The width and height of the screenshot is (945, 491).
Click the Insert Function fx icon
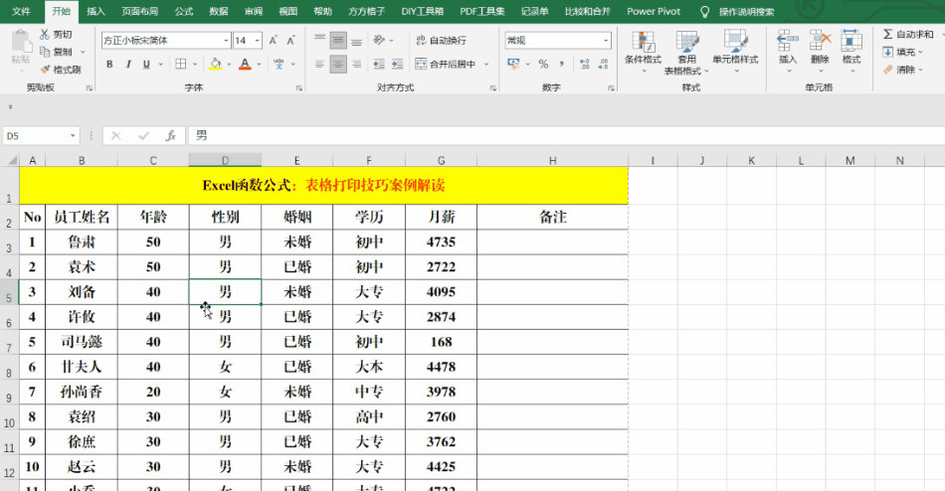(x=171, y=136)
